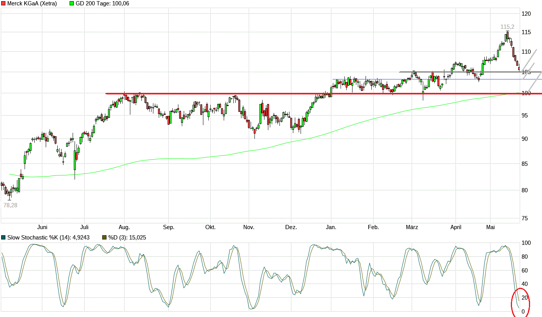Viewport: 542px width, 317px height.
Task: Select the Juni month label
Action: 42,227
